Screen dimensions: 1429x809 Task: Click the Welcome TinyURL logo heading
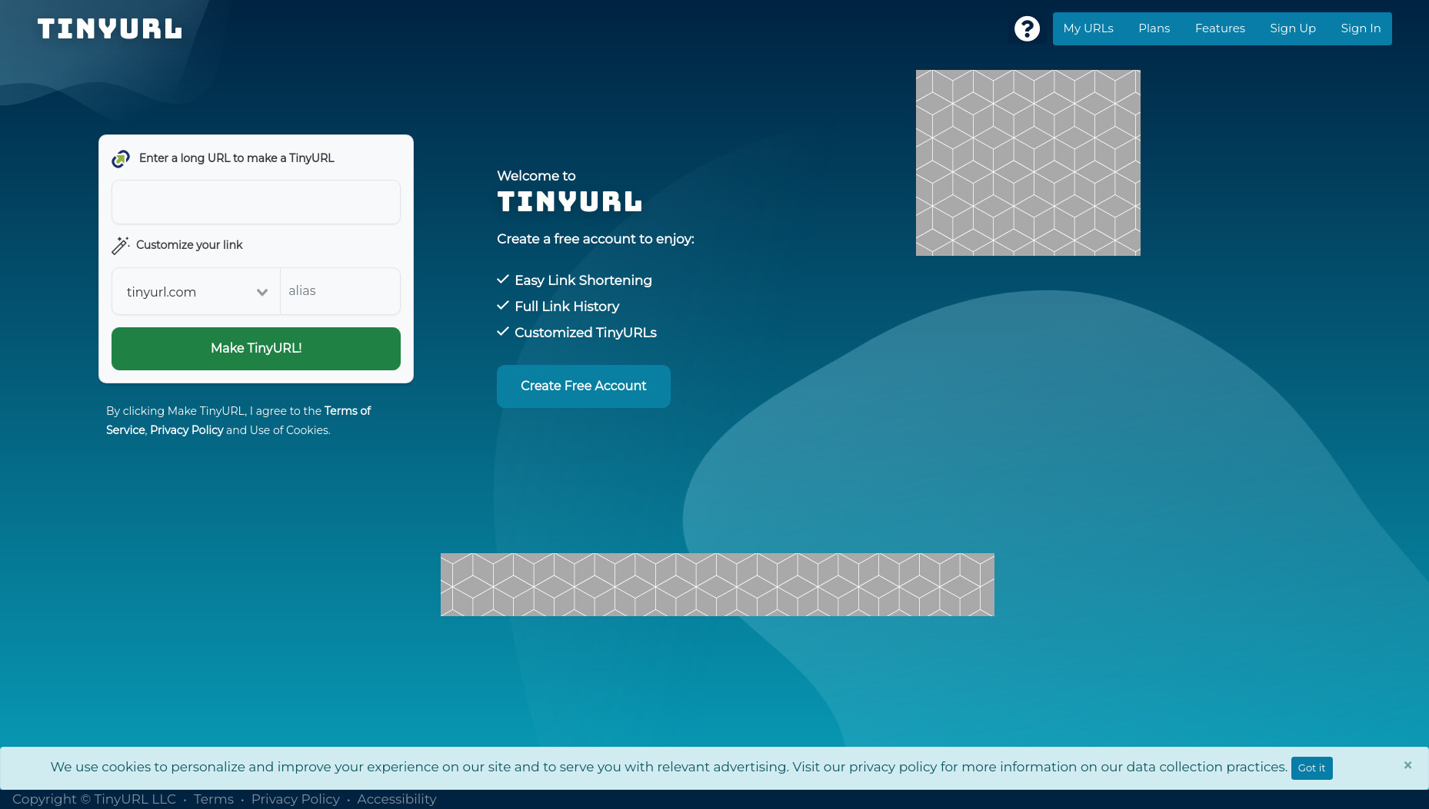(569, 202)
